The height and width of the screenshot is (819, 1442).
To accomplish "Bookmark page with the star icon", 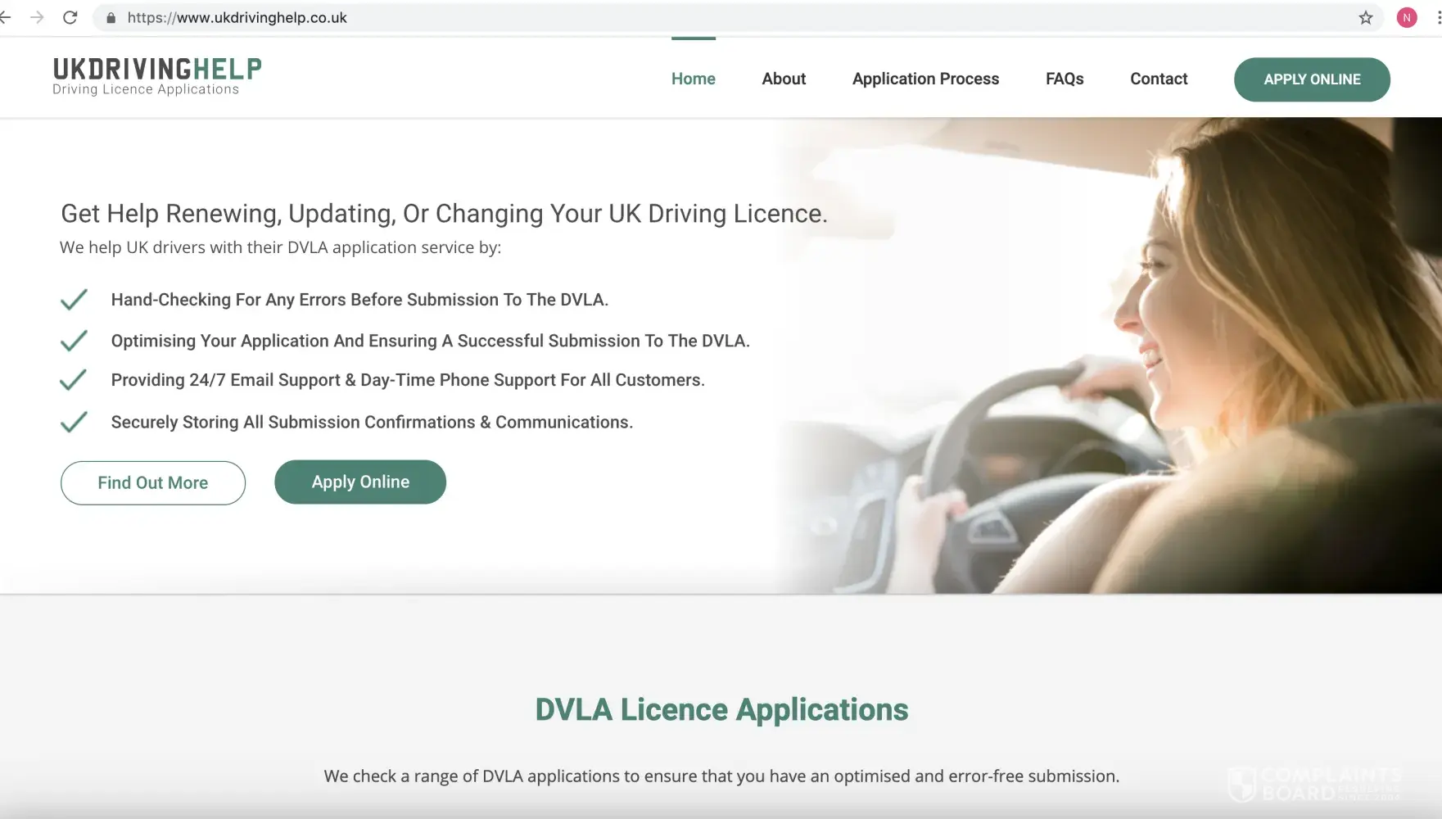I will [1366, 17].
